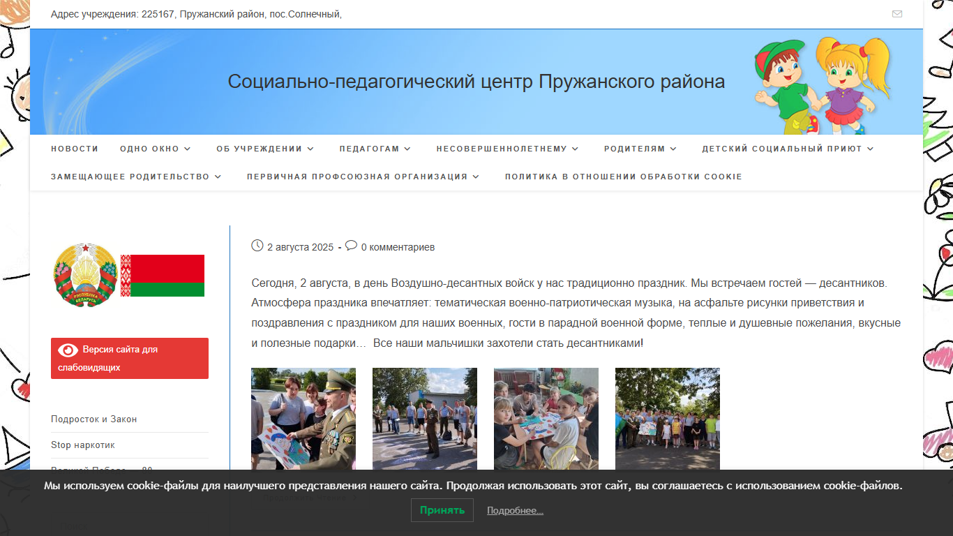The image size is (953, 536).
Task: Expand the Об учреждении dropdown menu
Action: [x=265, y=149]
